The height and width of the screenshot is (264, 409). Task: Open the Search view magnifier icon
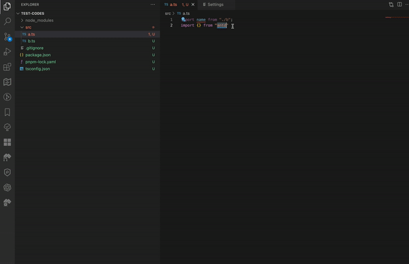coord(7,21)
